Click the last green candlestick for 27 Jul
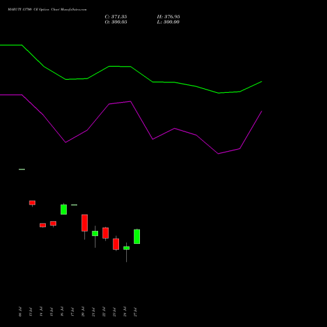327x327 pixels. (x=137, y=237)
